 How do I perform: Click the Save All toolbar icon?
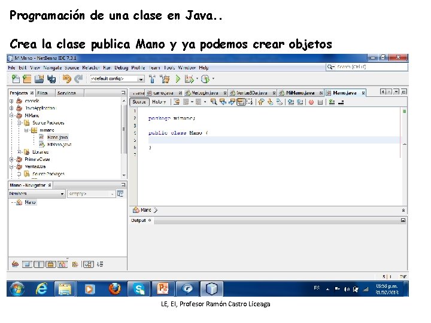pos(51,79)
